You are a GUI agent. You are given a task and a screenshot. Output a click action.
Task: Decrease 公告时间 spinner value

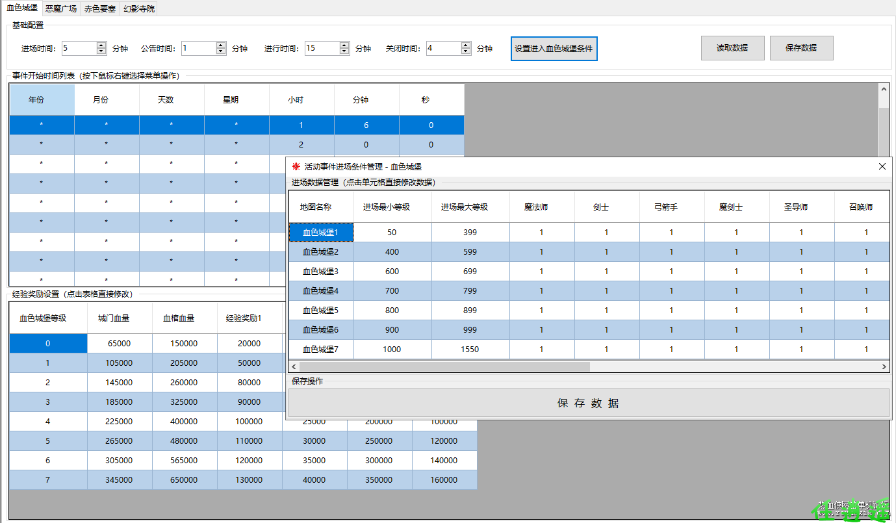221,51
